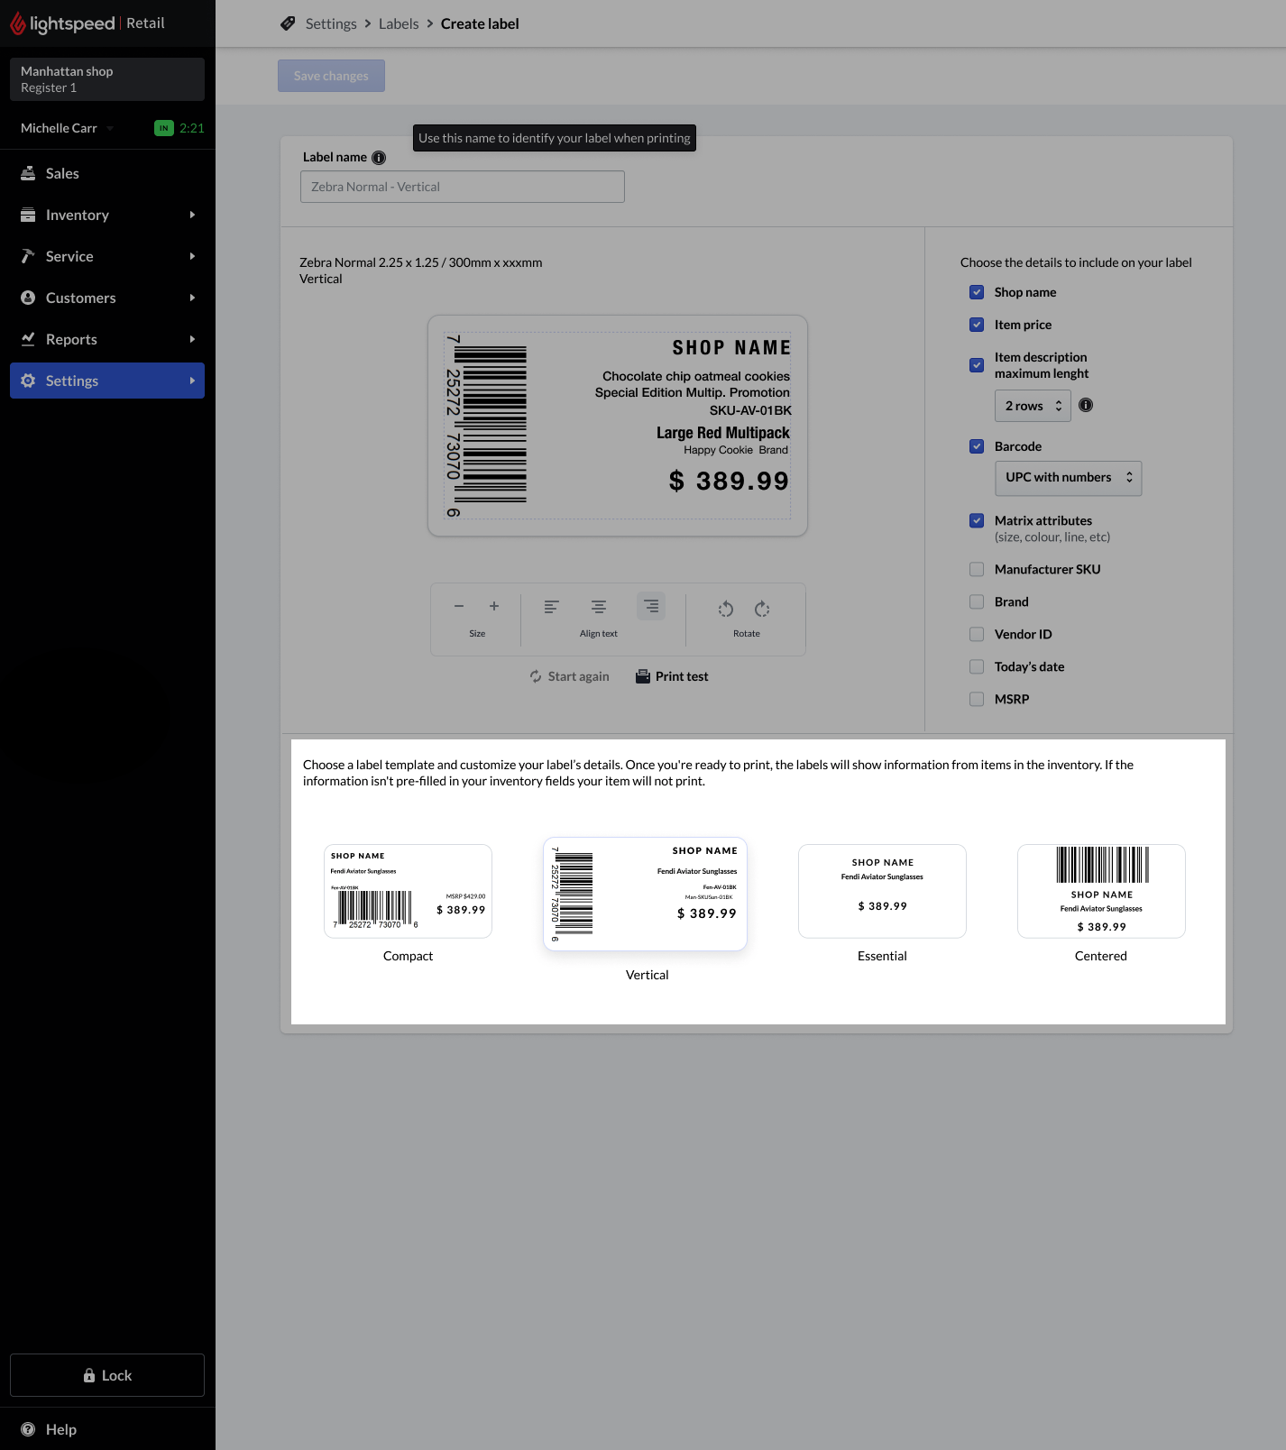Open the 2 rows dropdown
The height and width of the screenshot is (1450, 1286).
(x=1033, y=406)
